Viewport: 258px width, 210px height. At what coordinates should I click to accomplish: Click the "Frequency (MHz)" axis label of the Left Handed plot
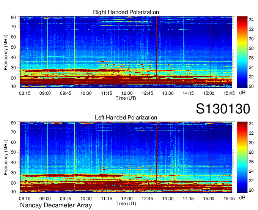(x=6, y=157)
